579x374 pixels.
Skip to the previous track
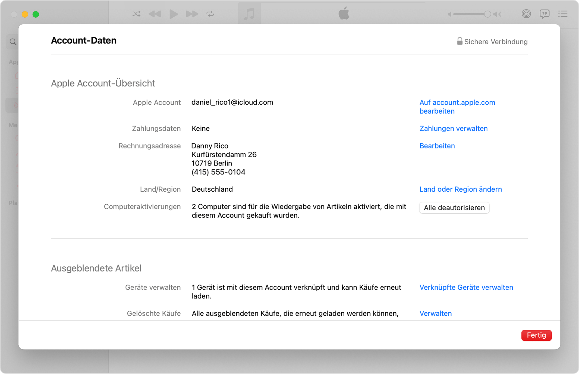click(x=155, y=14)
